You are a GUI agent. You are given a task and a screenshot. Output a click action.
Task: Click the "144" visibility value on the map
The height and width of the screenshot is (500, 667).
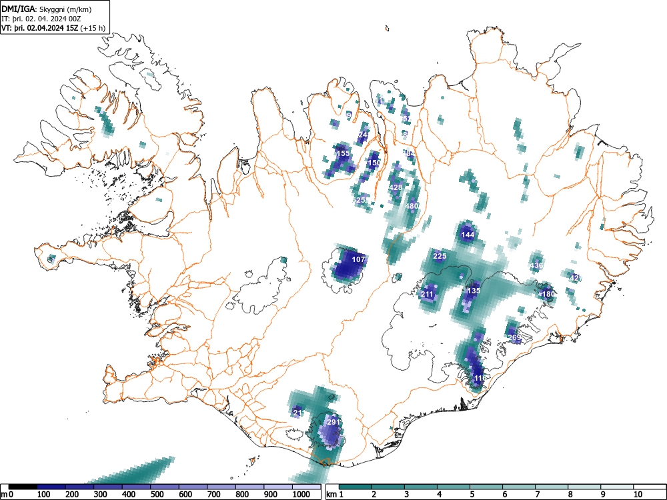click(x=468, y=235)
